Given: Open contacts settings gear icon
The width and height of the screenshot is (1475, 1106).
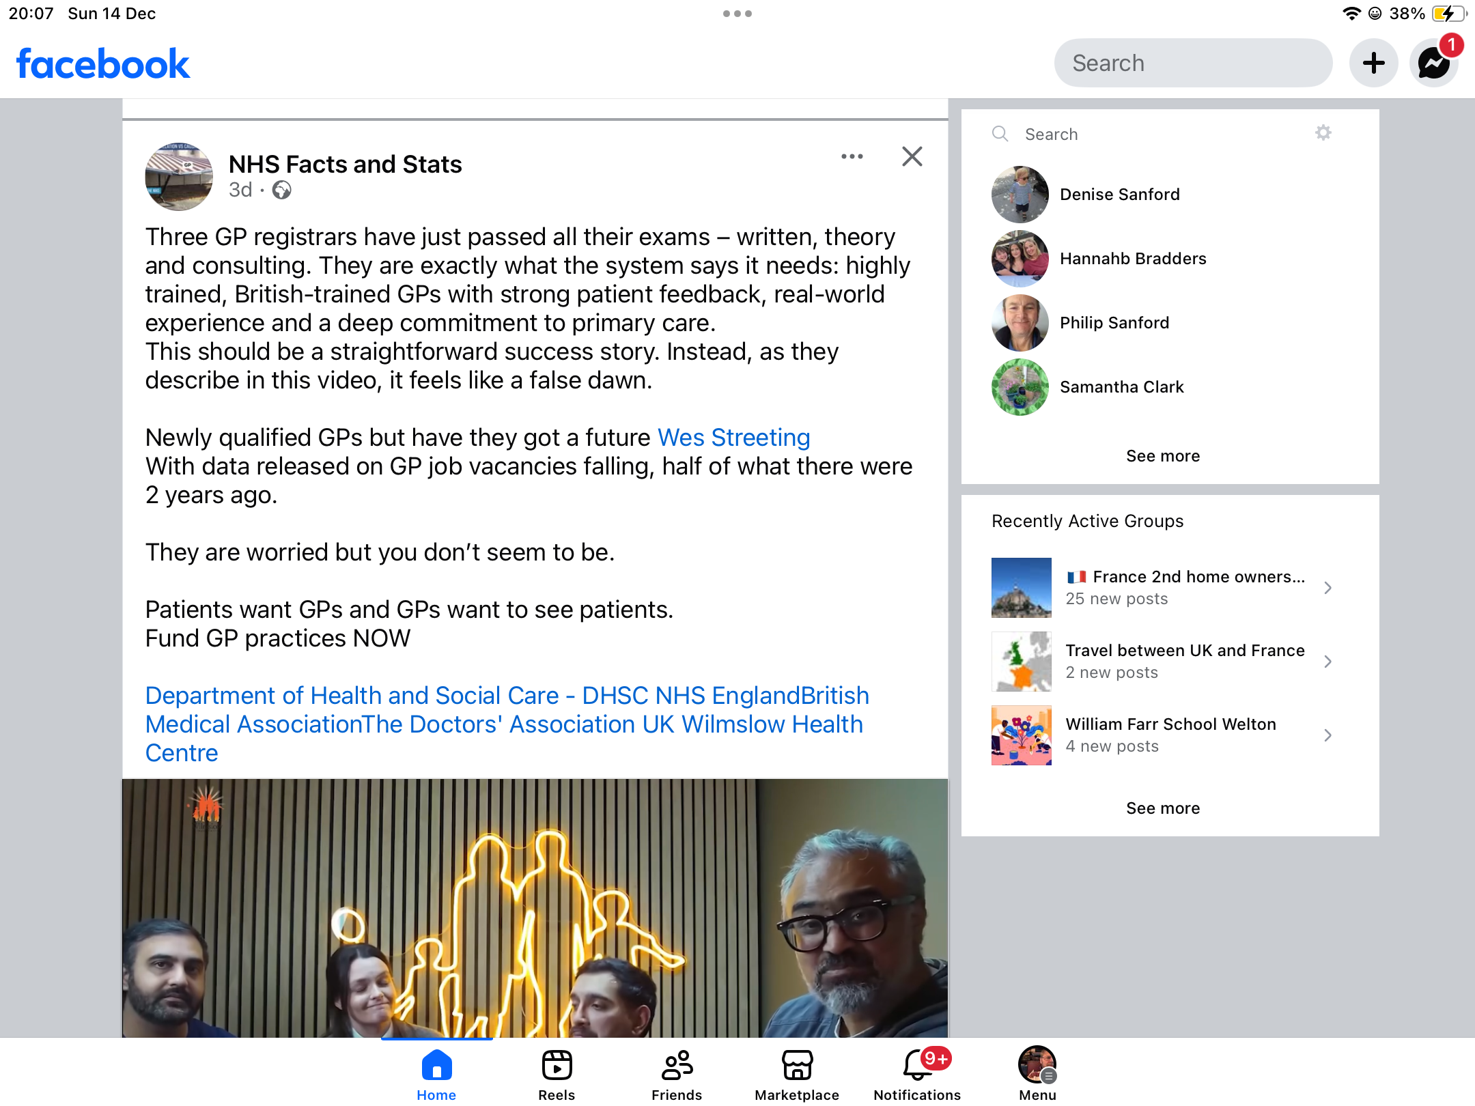Looking at the screenshot, I should [x=1323, y=133].
